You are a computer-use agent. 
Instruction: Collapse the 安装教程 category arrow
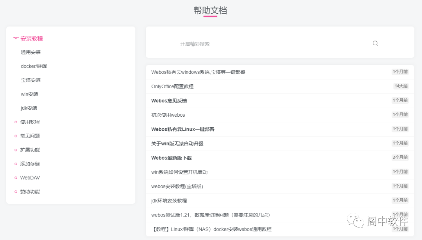[x=16, y=38]
